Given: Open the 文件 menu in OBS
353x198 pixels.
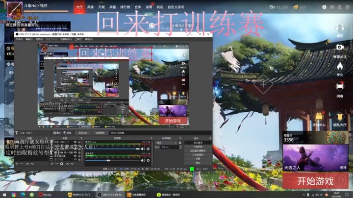Looking at the screenshot, I should click(19, 39).
